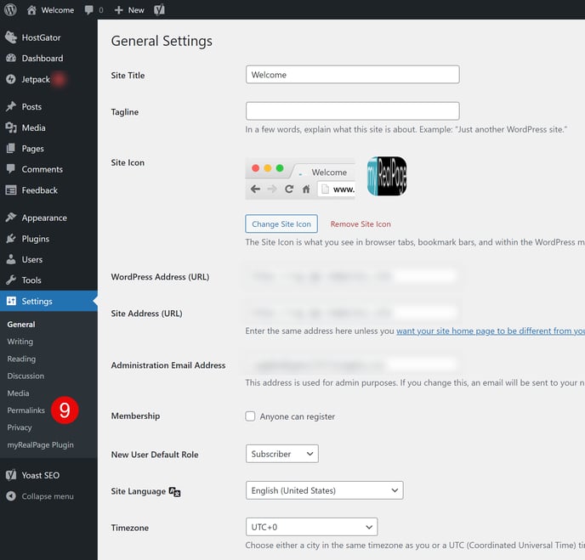The width and height of the screenshot is (585, 560).
Task: Click the WordPress Address URL field
Action: [353, 276]
